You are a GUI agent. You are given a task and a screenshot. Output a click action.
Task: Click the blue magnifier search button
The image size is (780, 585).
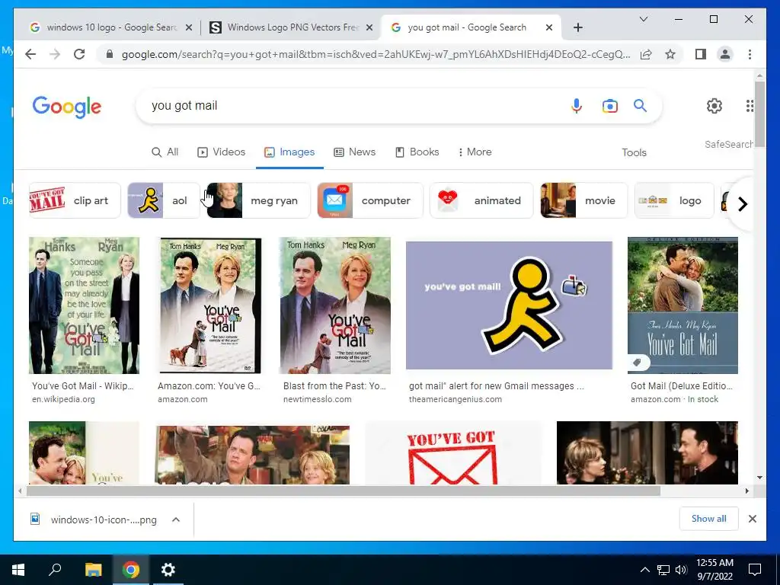coord(640,105)
